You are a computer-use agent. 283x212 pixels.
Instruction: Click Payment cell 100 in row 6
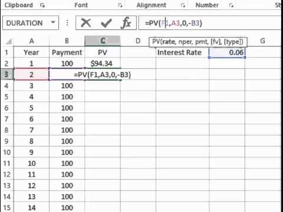(67, 108)
